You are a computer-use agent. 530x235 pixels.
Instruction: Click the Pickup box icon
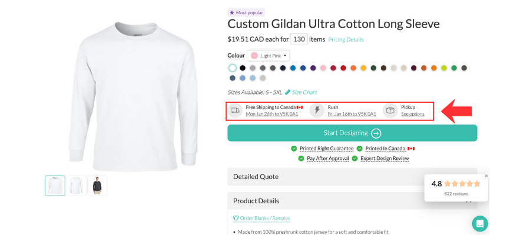390,110
